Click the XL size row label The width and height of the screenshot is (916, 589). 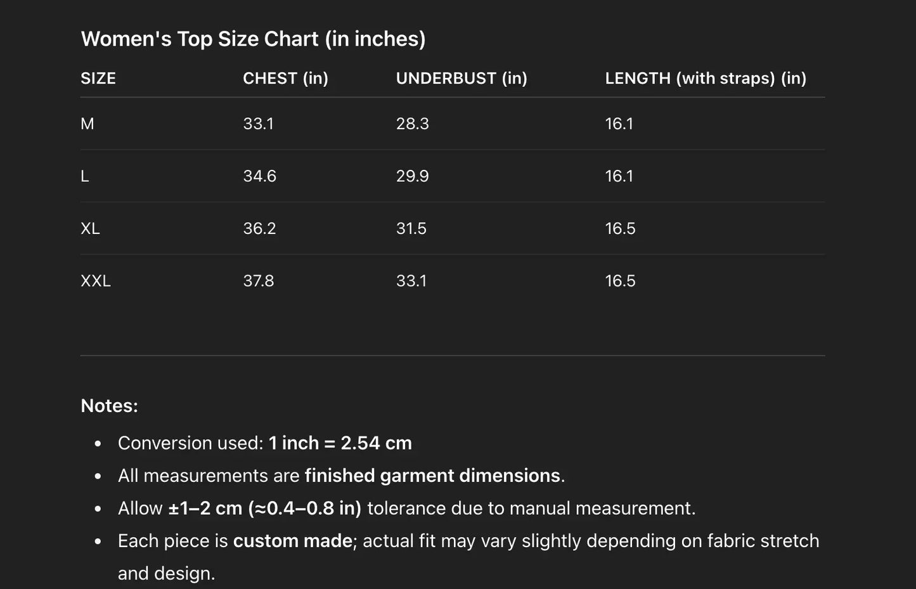(90, 229)
